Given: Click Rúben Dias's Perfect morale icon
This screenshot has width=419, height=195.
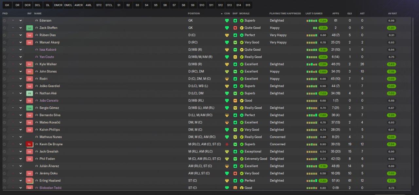Looking at the screenshot, I should click(x=242, y=35).
